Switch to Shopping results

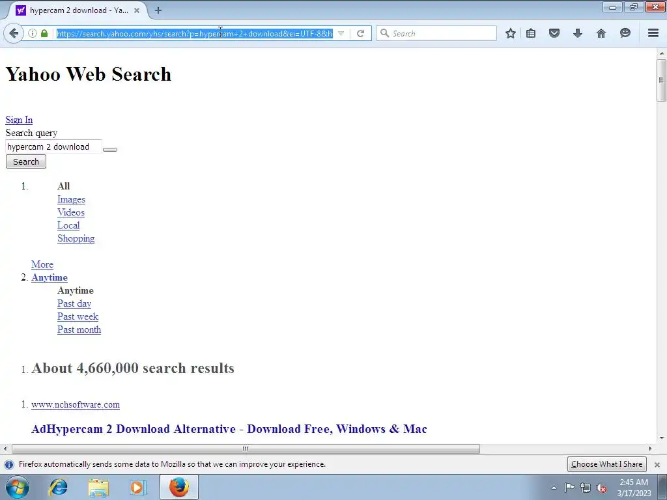tap(76, 238)
